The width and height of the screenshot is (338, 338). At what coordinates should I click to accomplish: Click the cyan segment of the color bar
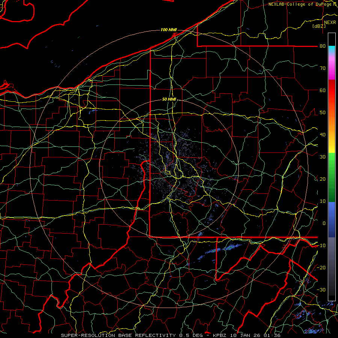tap(332, 49)
